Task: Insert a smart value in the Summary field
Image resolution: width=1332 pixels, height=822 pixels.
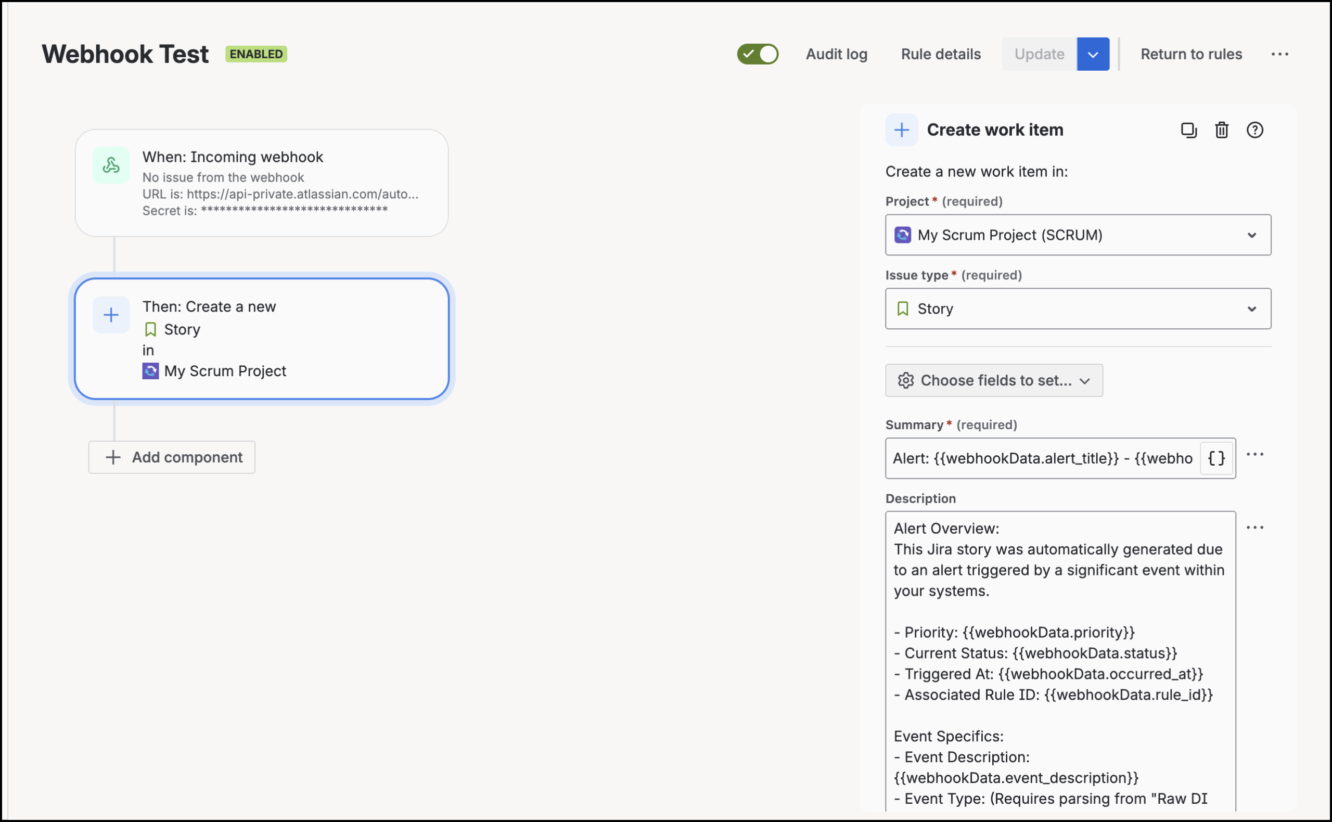Action: click(x=1215, y=458)
